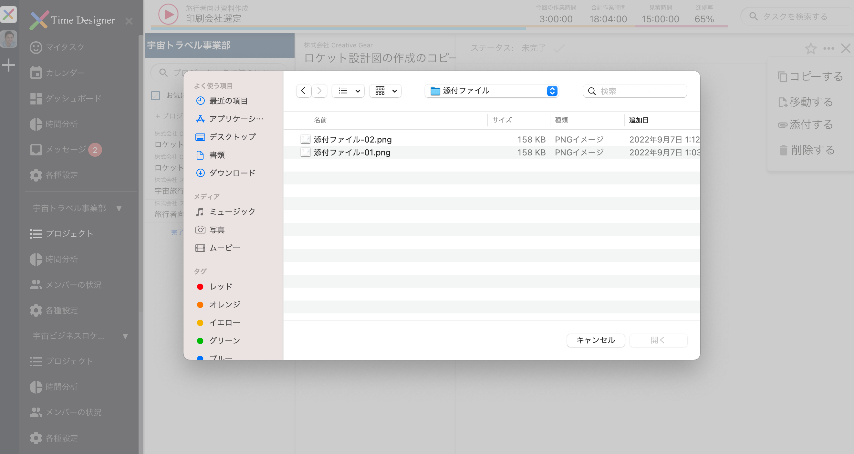Screen dimensions: 854x454
Task: Select デスクトップ in the dialog sidebar
Action: click(232, 137)
